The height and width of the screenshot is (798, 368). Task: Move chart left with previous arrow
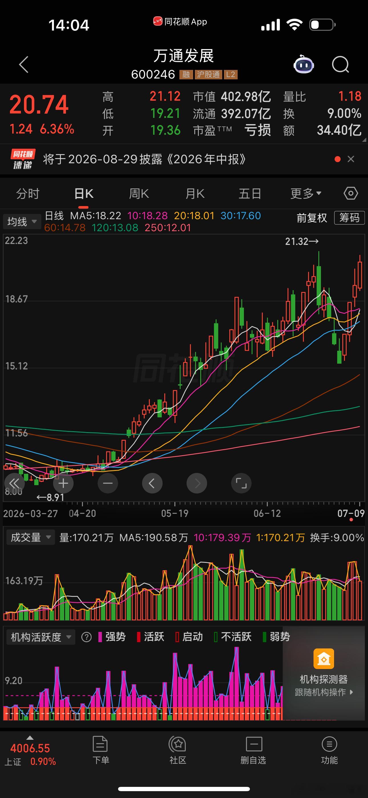152,483
